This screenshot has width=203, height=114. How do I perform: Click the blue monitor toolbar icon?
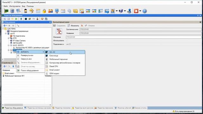click(57, 11)
